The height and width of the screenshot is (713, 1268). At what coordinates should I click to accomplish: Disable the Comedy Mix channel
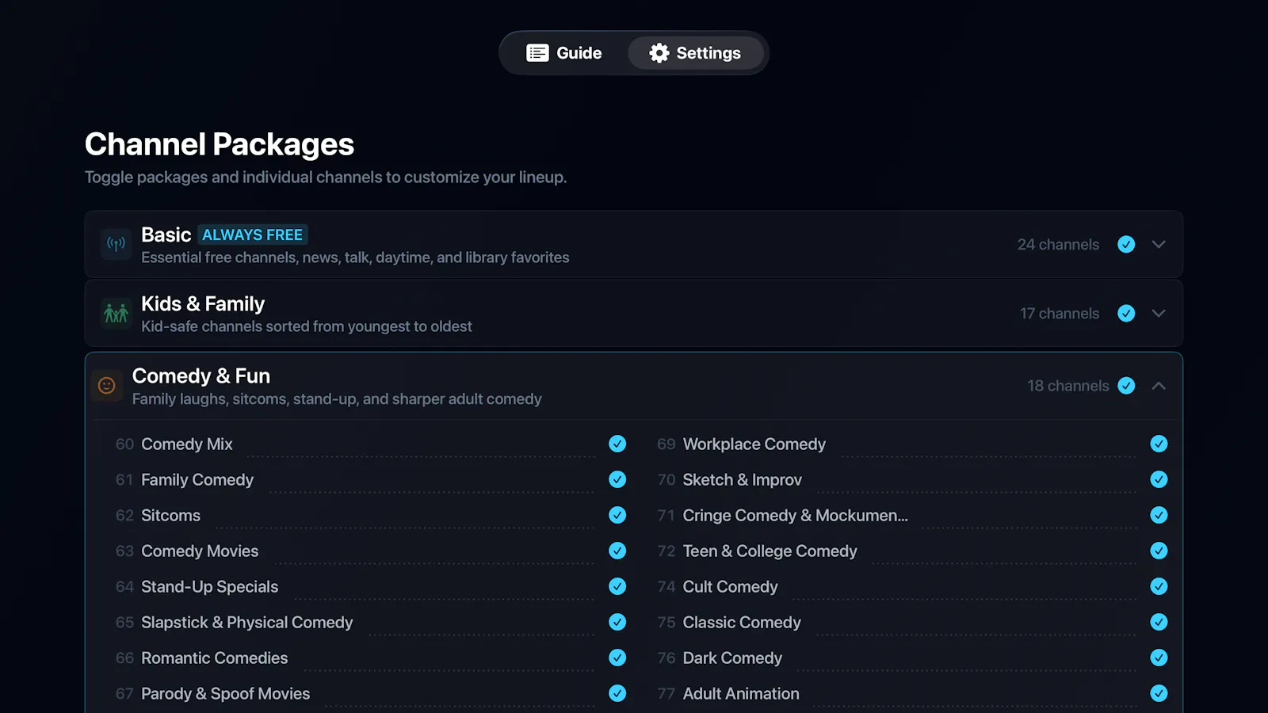pyautogui.click(x=617, y=444)
